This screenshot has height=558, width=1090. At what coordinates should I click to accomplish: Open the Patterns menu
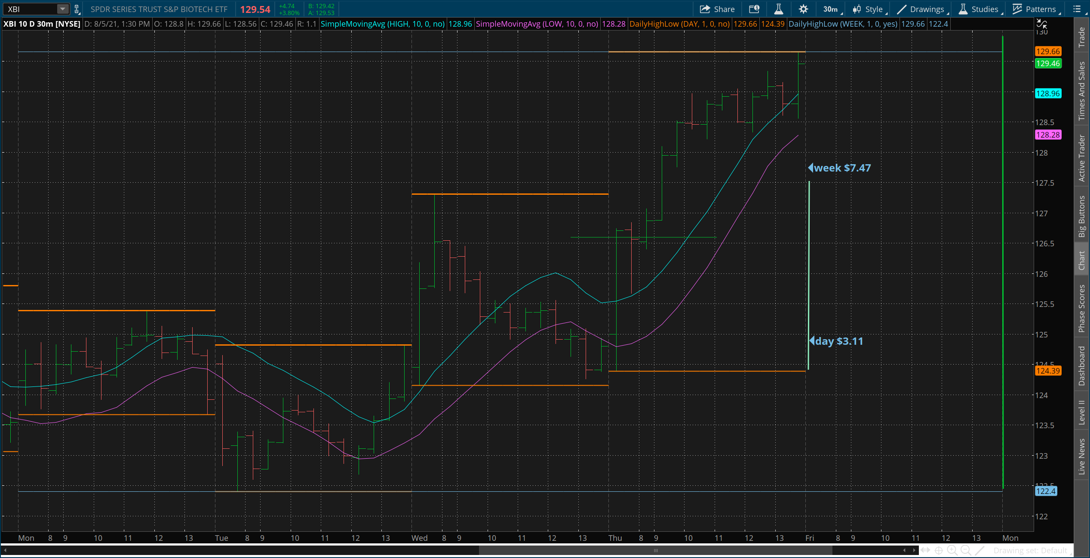(x=1035, y=9)
